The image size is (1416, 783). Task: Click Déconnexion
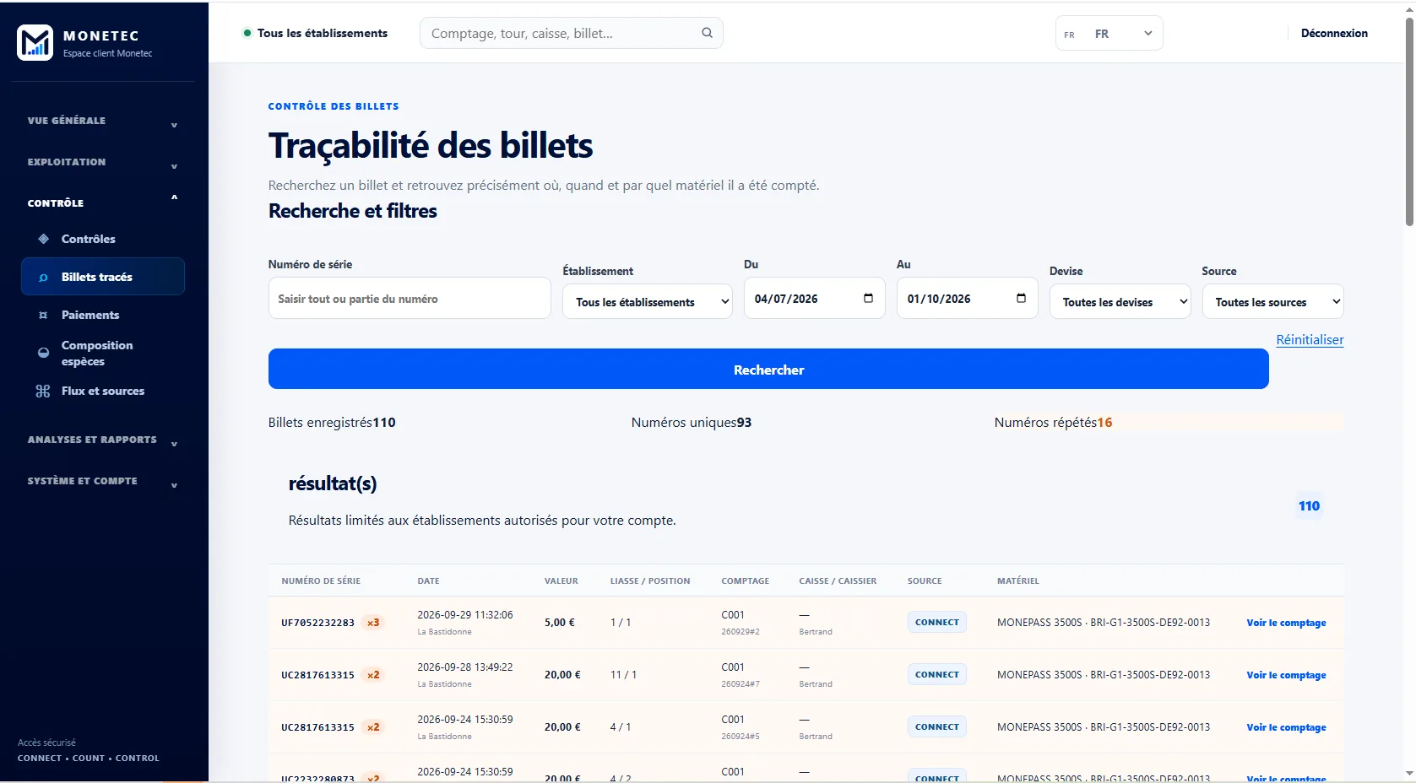1334,33
